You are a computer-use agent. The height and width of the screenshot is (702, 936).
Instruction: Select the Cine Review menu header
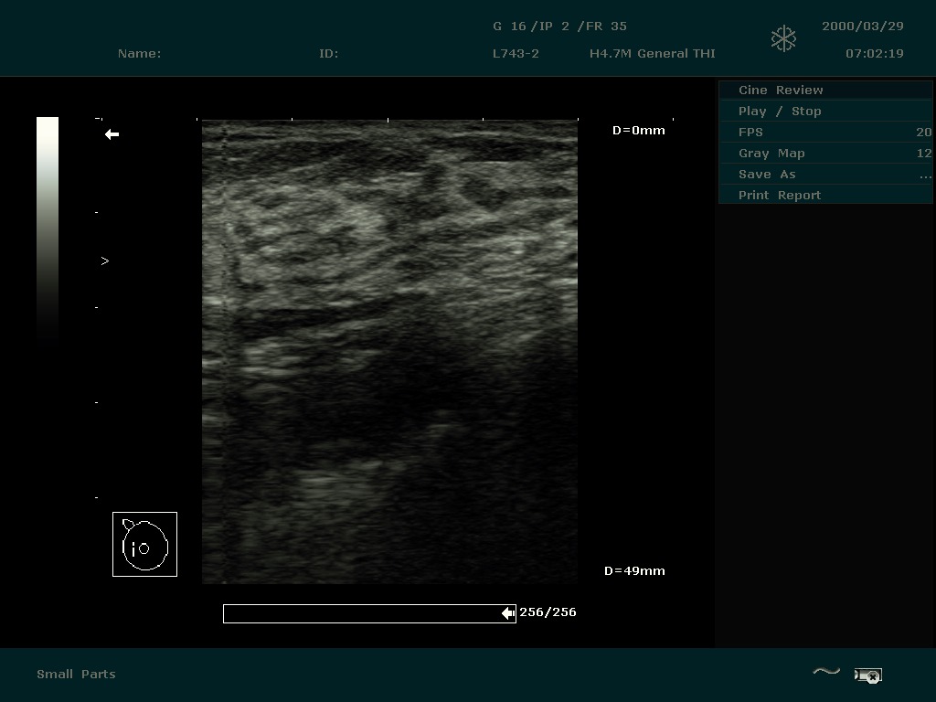click(781, 90)
